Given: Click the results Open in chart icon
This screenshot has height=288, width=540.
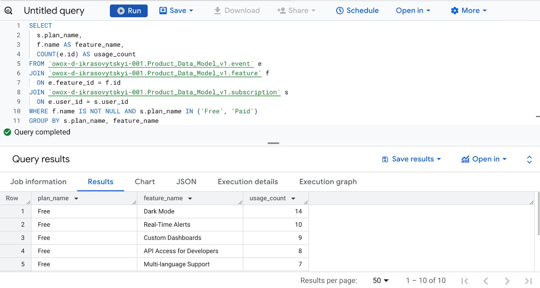Looking at the screenshot, I should pyautogui.click(x=465, y=159).
